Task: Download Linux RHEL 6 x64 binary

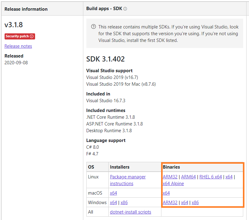Action: pos(211,177)
